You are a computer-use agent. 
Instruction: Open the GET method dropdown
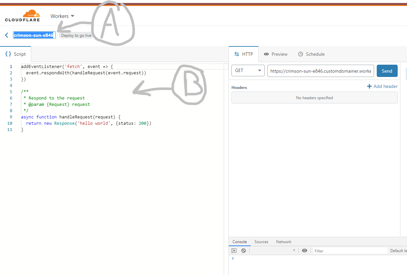pos(248,71)
